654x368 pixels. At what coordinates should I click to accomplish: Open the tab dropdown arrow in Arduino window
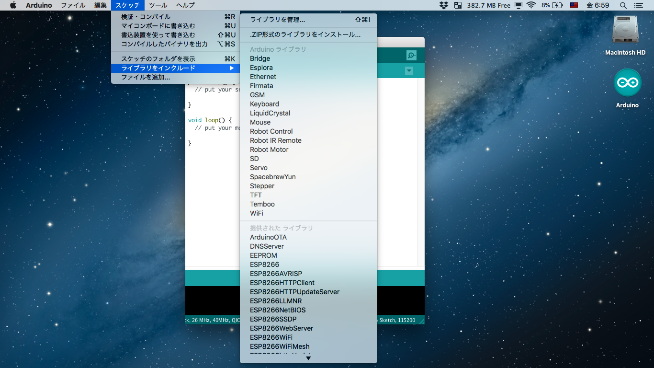pyautogui.click(x=409, y=70)
